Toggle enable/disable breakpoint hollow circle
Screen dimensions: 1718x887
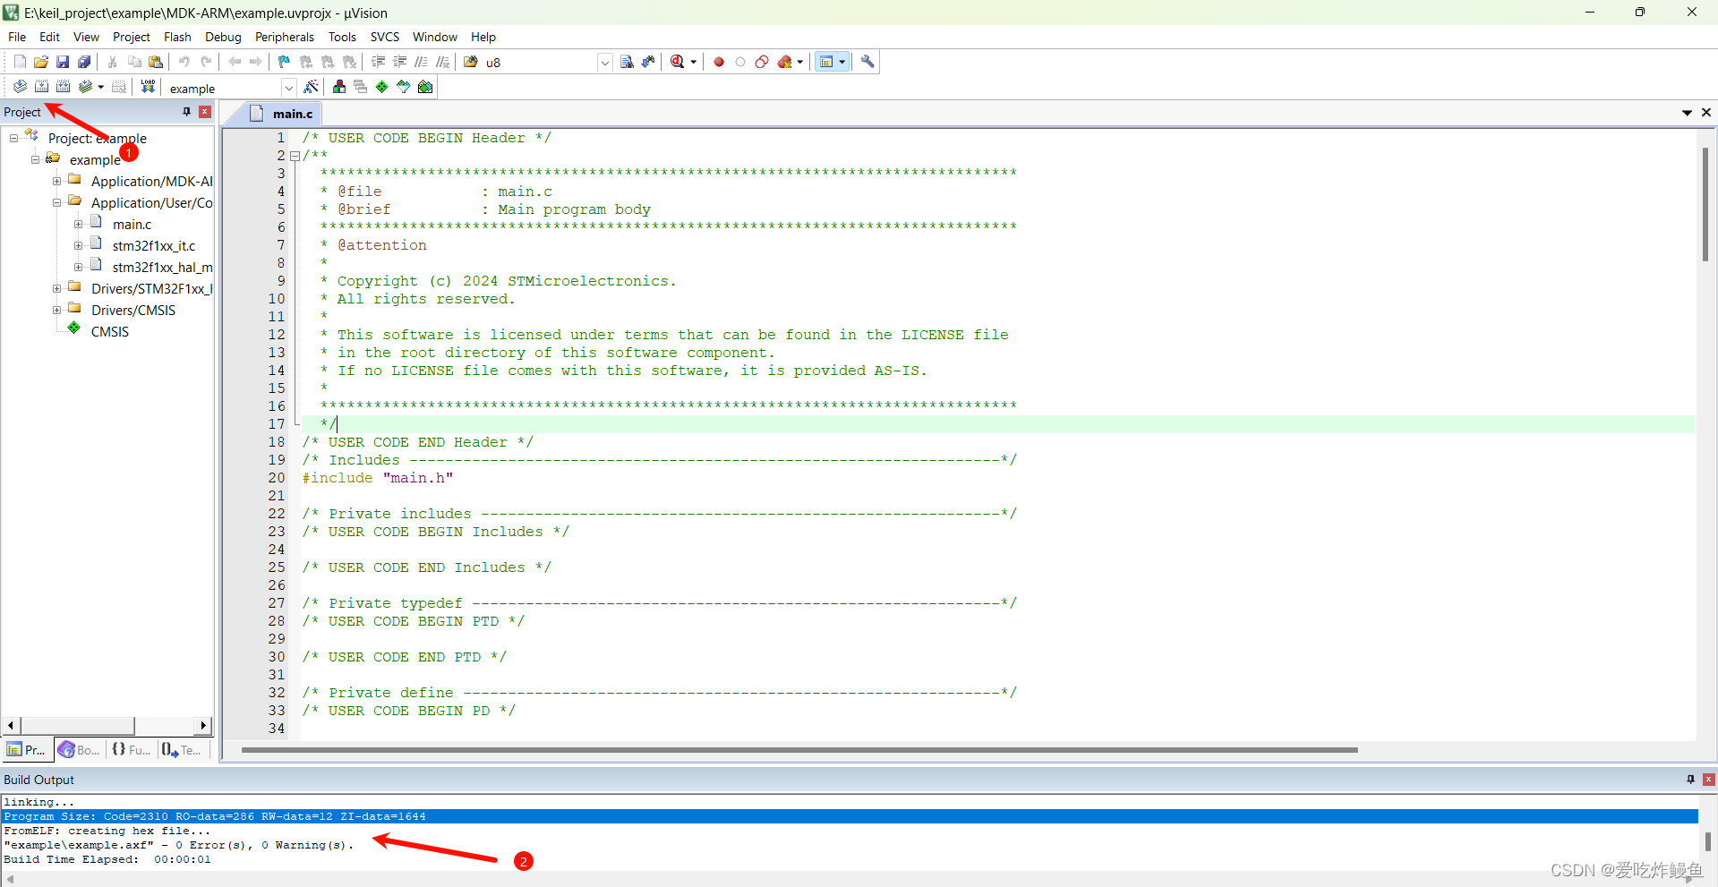pos(740,62)
